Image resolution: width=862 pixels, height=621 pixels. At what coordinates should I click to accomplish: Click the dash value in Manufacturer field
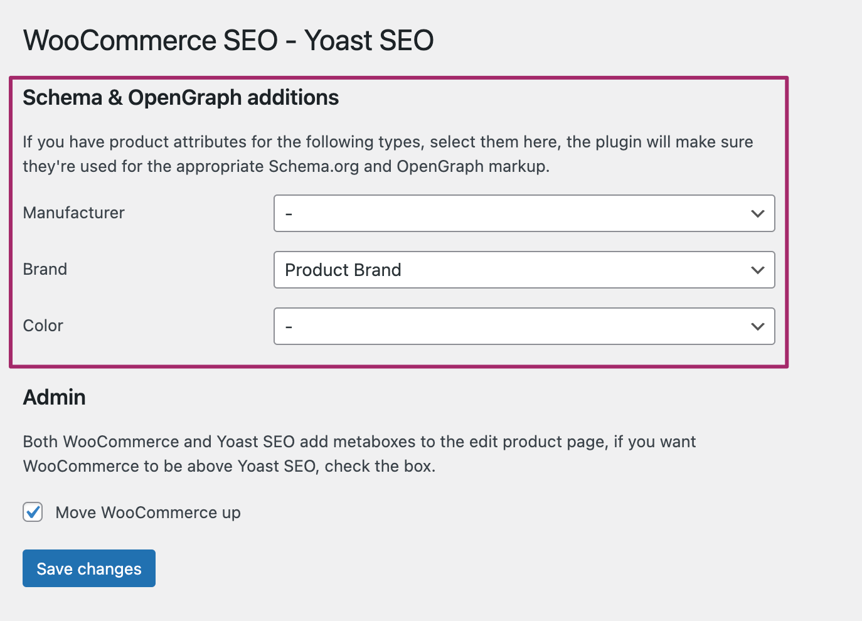(289, 215)
